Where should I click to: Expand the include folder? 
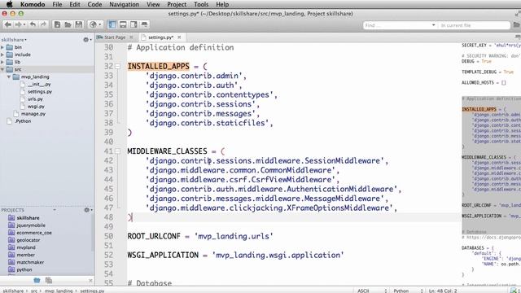[2, 55]
